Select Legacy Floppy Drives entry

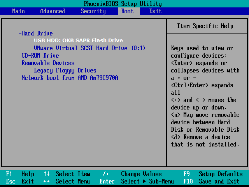pyautogui.click(x=65, y=70)
